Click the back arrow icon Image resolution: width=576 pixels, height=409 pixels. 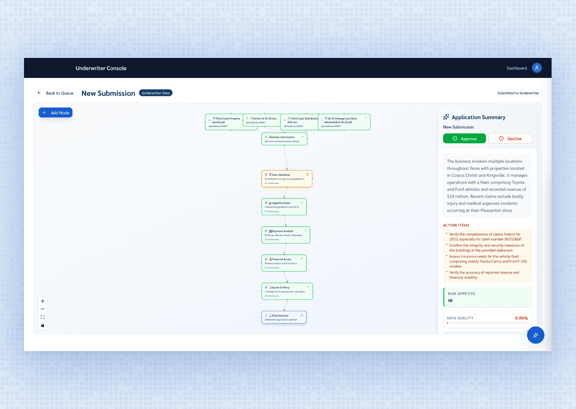click(x=39, y=93)
